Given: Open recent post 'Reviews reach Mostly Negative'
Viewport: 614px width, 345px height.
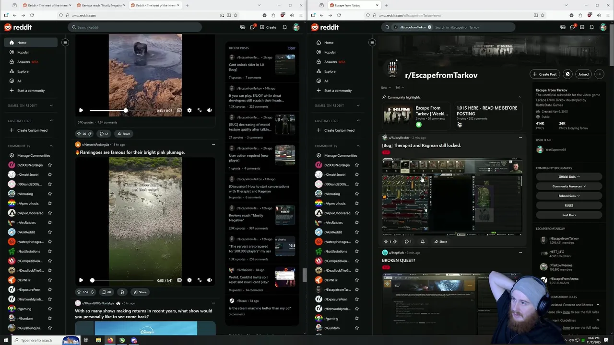Looking at the screenshot, I should [246, 218].
